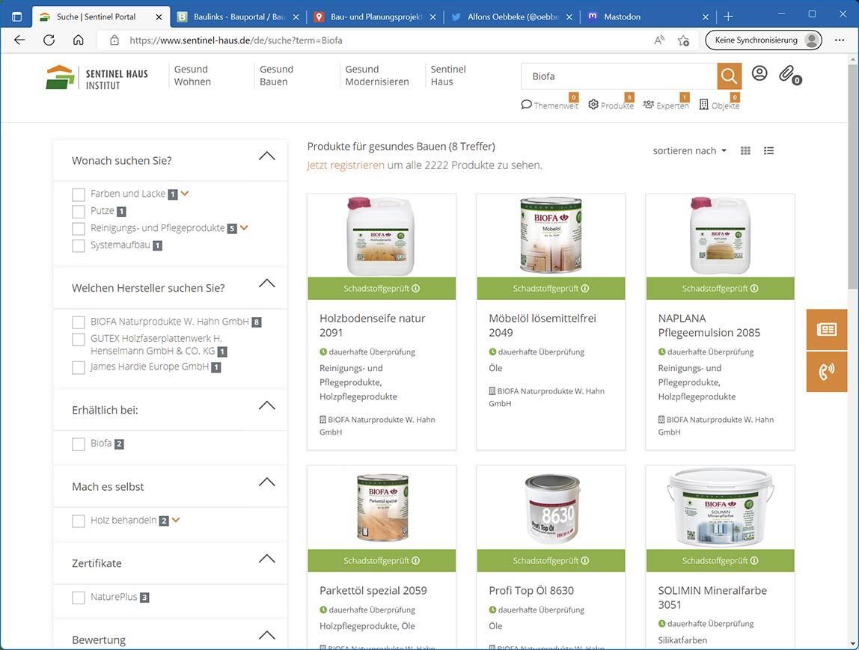Expand Holz behandeln subcategories

[175, 520]
